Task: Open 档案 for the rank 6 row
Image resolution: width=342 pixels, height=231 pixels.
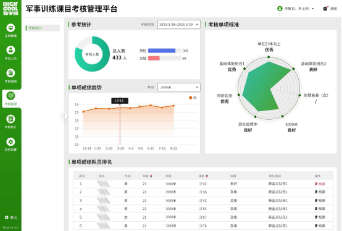Action: 320,225
